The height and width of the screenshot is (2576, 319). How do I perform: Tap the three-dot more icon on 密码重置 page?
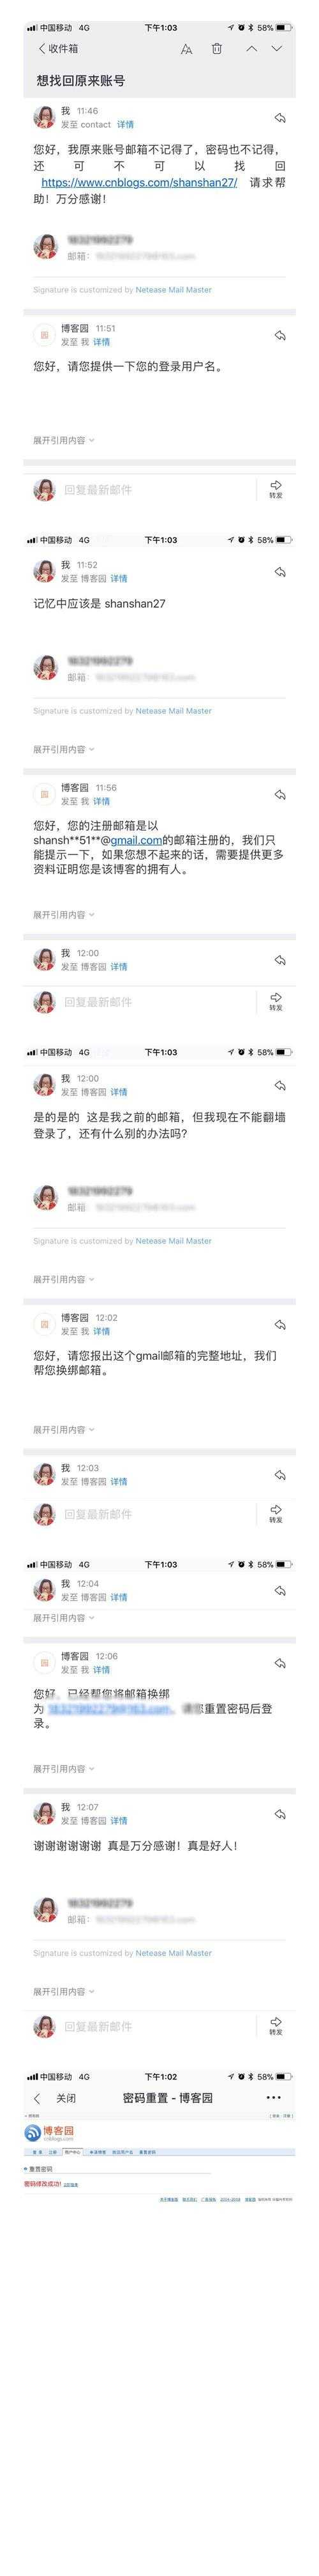[273, 2098]
